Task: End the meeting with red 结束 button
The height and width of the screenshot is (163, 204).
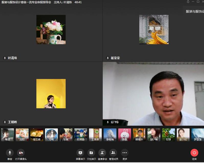Action: pos(194,153)
